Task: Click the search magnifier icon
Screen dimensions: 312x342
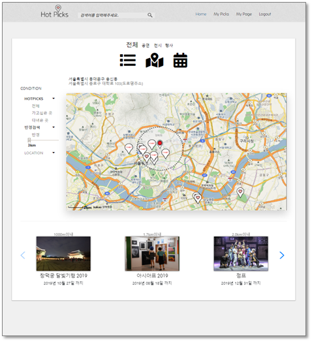Action: (149, 15)
